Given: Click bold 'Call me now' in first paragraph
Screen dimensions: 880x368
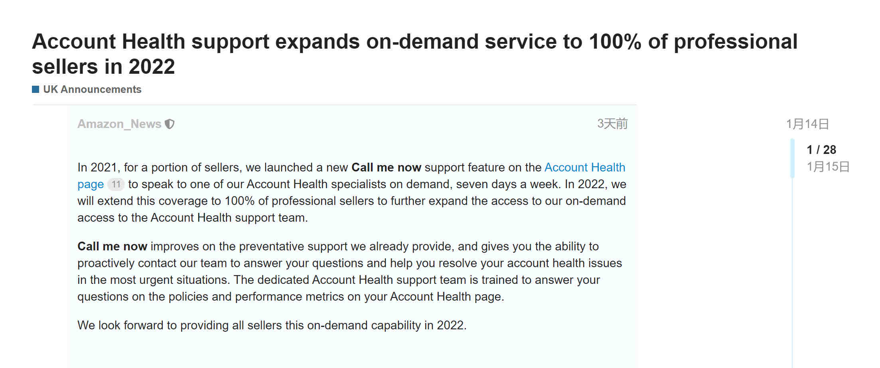Looking at the screenshot, I should pos(386,167).
